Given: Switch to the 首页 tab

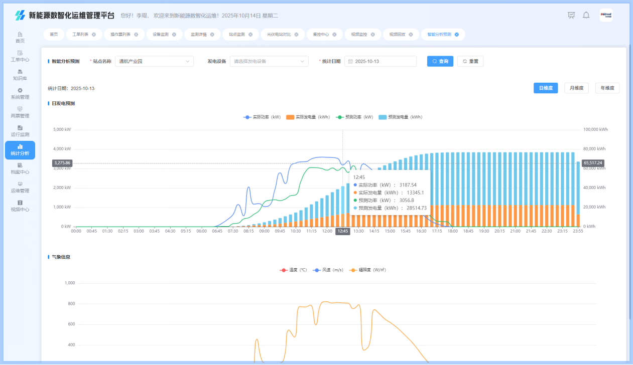Looking at the screenshot, I should point(53,35).
